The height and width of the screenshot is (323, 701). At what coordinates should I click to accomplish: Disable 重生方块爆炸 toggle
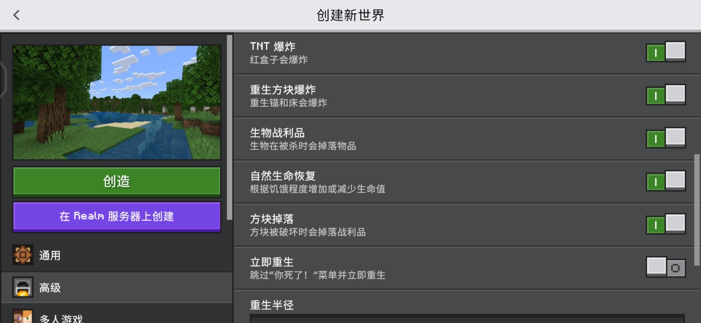(666, 95)
